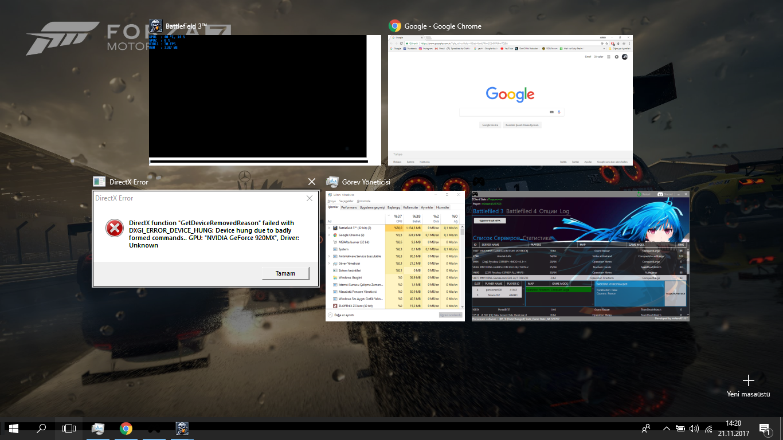The height and width of the screenshot is (440, 783).
Task: Click Restart in the ZClient window
Action: [x=643, y=194]
